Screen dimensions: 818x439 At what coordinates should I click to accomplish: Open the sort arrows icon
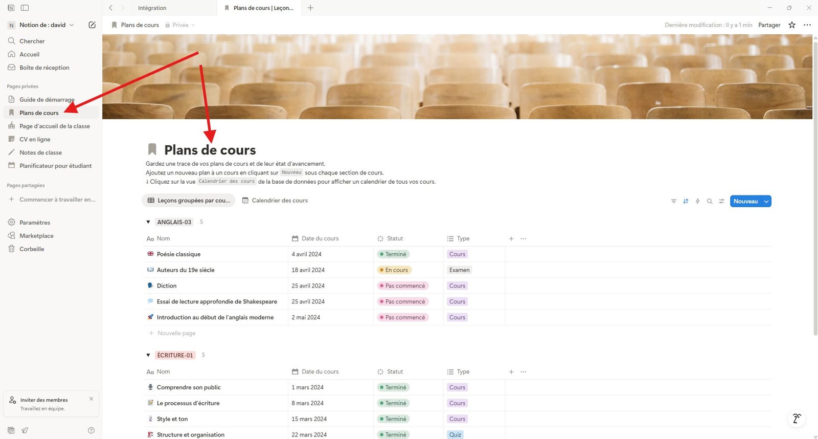click(686, 201)
